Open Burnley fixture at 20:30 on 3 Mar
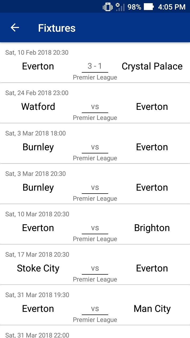The height and width of the screenshot is (338, 190). (x=95, y=184)
